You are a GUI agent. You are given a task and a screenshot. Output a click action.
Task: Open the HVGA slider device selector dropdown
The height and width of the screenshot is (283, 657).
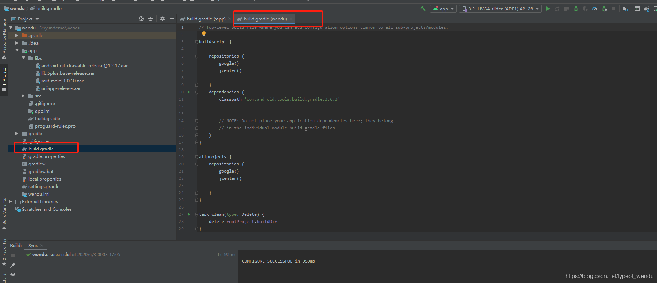click(x=500, y=9)
